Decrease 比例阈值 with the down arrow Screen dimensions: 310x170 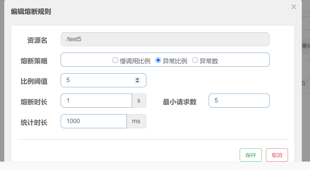coord(137,82)
